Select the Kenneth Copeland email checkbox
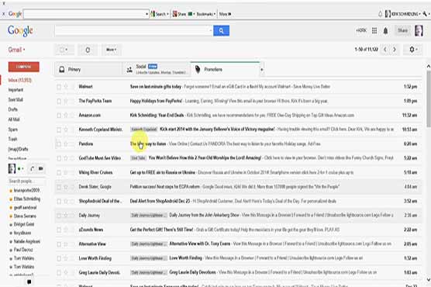 click(59, 130)
